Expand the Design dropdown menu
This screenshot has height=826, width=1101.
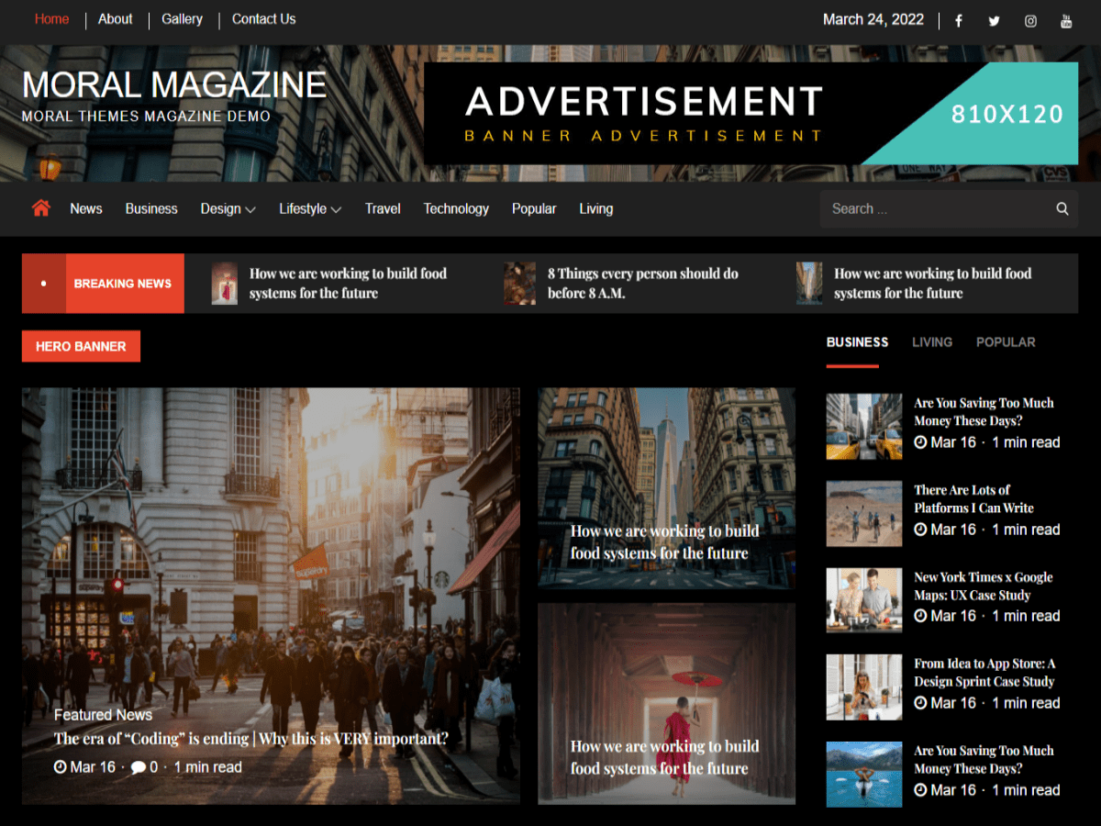click(x=228, y=208)
